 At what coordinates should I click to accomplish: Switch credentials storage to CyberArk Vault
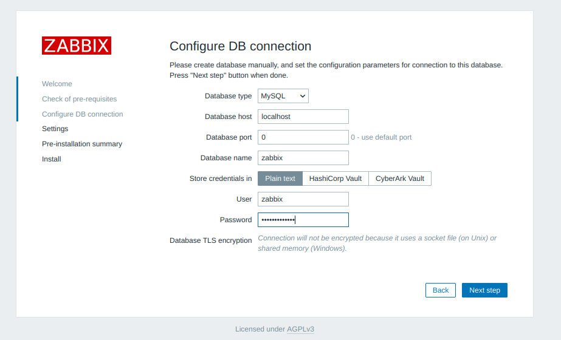tap(399, 178)
